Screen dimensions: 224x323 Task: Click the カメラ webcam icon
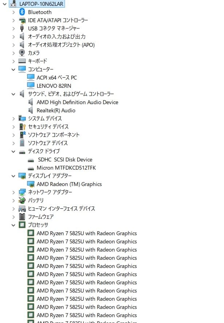point(22,53)
